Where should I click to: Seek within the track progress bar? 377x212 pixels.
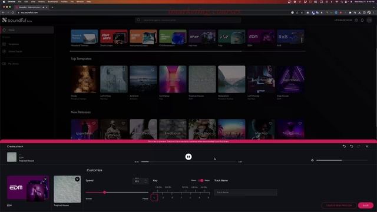[188, 162]
